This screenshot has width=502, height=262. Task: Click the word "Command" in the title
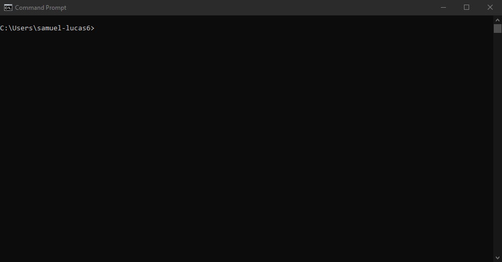[x=29, y=8]
